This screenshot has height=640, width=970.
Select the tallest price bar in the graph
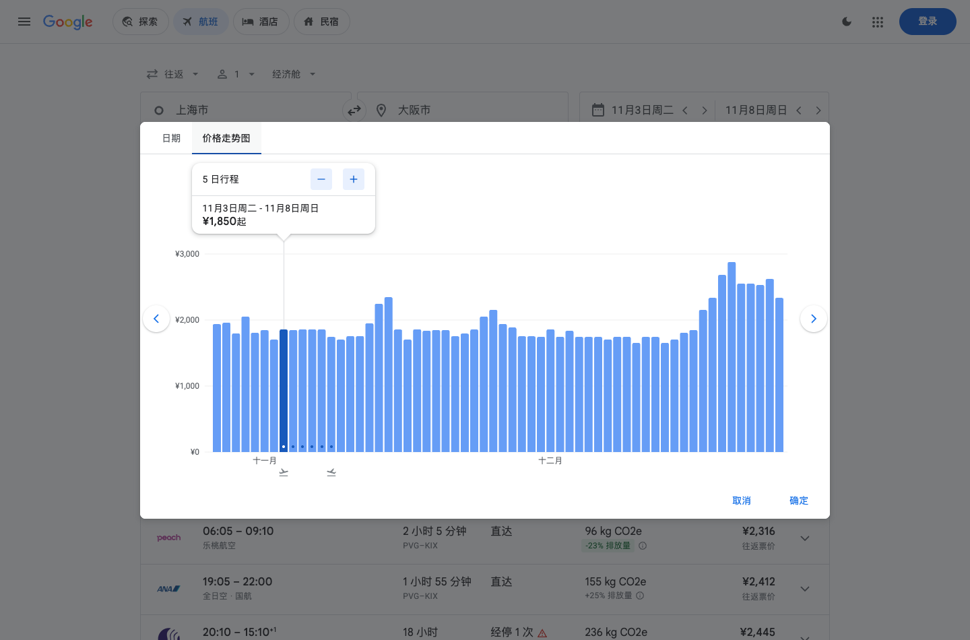click(732, 357)
